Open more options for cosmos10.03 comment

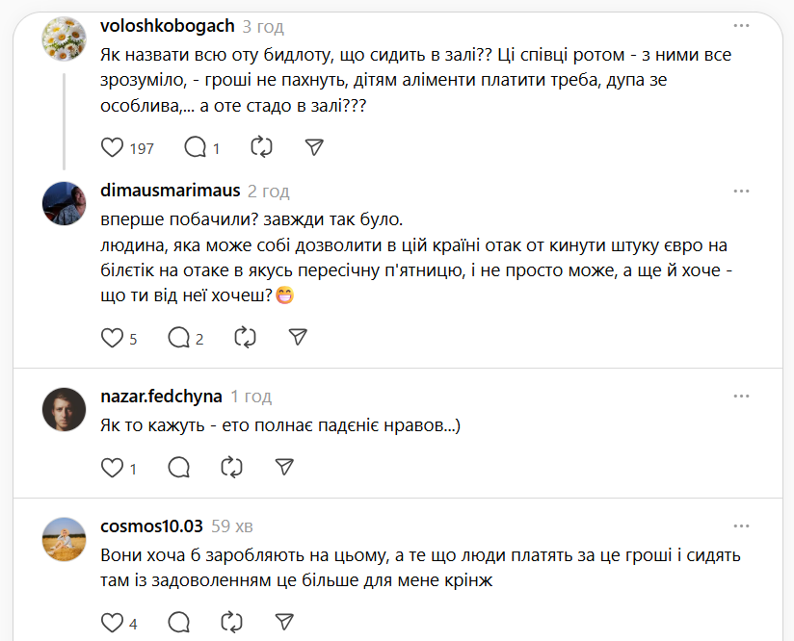(741, 526)
